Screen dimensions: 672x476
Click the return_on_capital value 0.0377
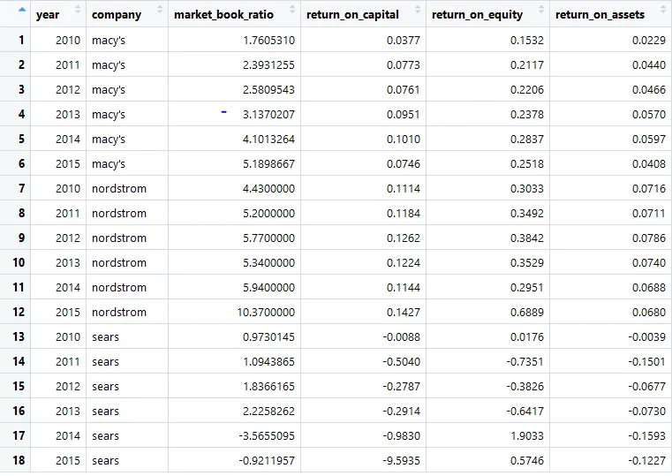pos(404,41)
